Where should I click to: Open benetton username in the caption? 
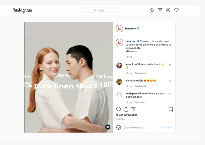131,41
